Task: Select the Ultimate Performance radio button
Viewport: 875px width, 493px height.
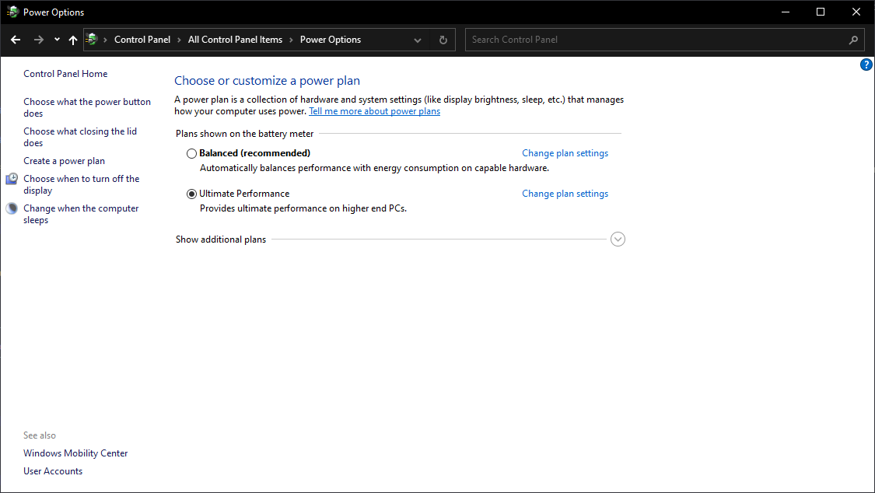Action: (x=192, y=194)
